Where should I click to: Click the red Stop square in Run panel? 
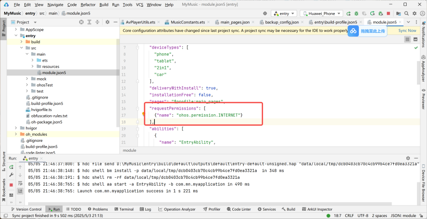click(11, 185)
